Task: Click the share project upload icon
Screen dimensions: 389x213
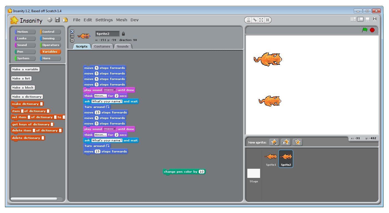Action: coord(65,20)
